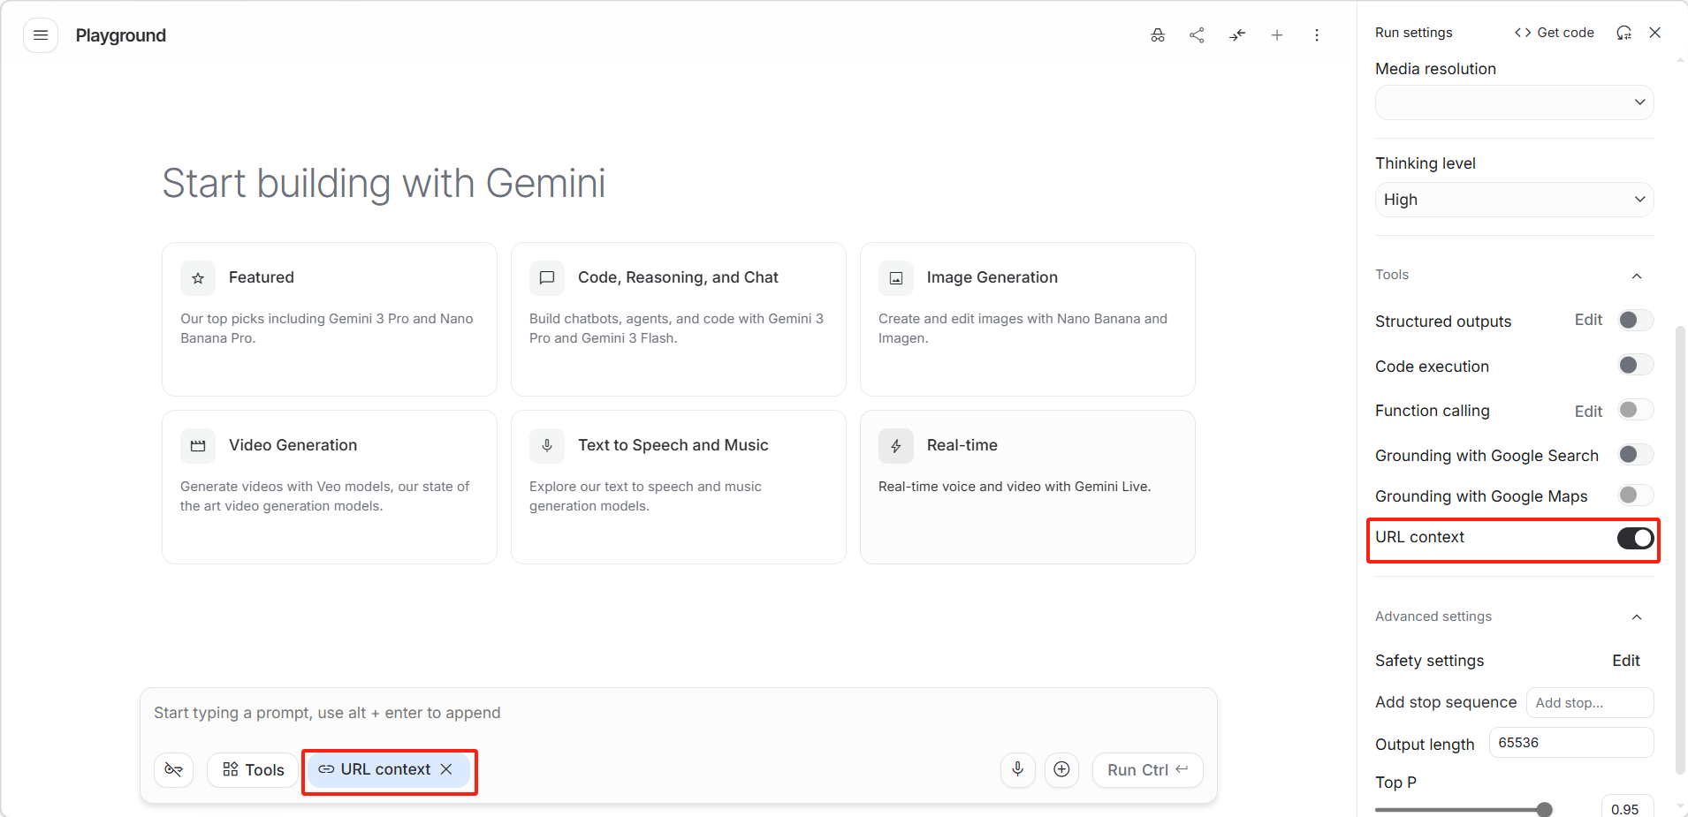Click the Playground title
The width and height of the screenshot is (1688, 817).
[121, 35]
